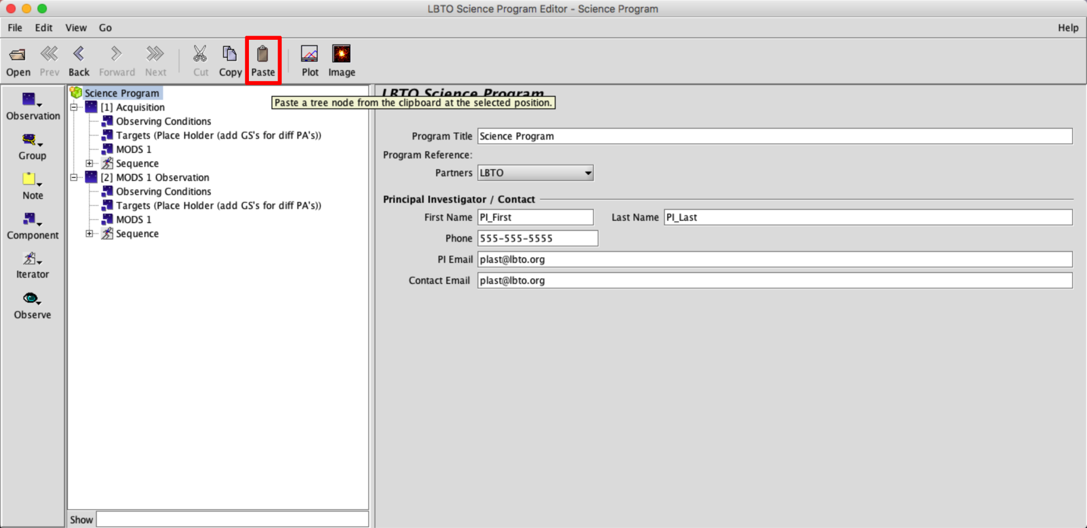Expand the Sequence node under Acquisition
Screen dimensions: 1087x528
click(89, 163)
